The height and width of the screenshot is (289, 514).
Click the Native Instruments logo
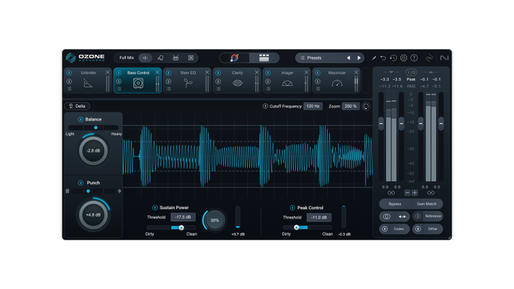[444, 58]
